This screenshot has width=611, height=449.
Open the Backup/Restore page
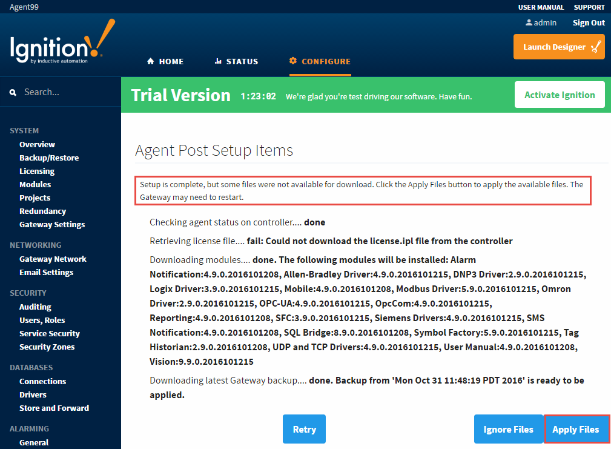[x=49, y=158]
